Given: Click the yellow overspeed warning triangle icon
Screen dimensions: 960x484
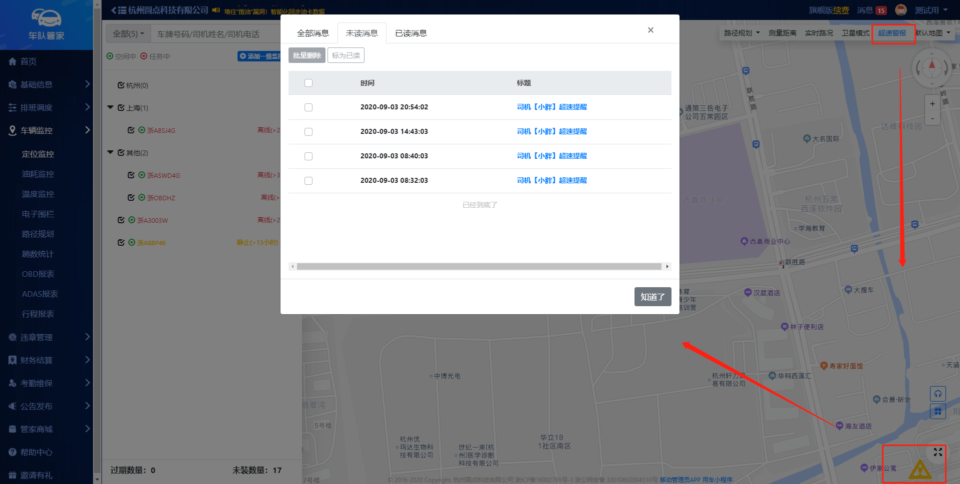Looking at the screenshot, I should 919,471.
